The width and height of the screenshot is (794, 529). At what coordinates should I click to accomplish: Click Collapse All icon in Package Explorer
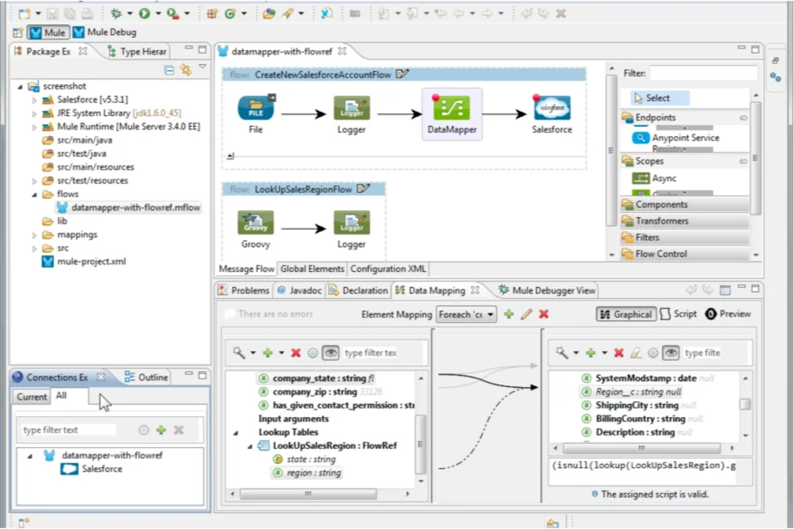(x=169, y=70)
